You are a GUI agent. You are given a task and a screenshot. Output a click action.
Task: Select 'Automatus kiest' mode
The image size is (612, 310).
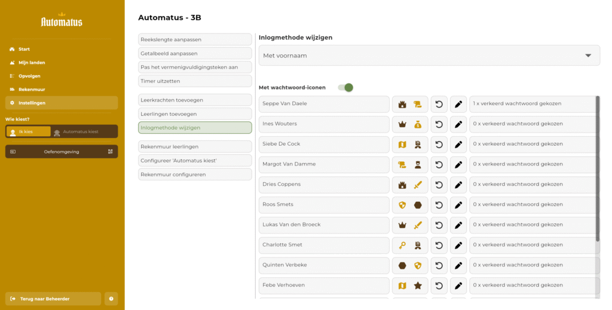tap(84, 131)
